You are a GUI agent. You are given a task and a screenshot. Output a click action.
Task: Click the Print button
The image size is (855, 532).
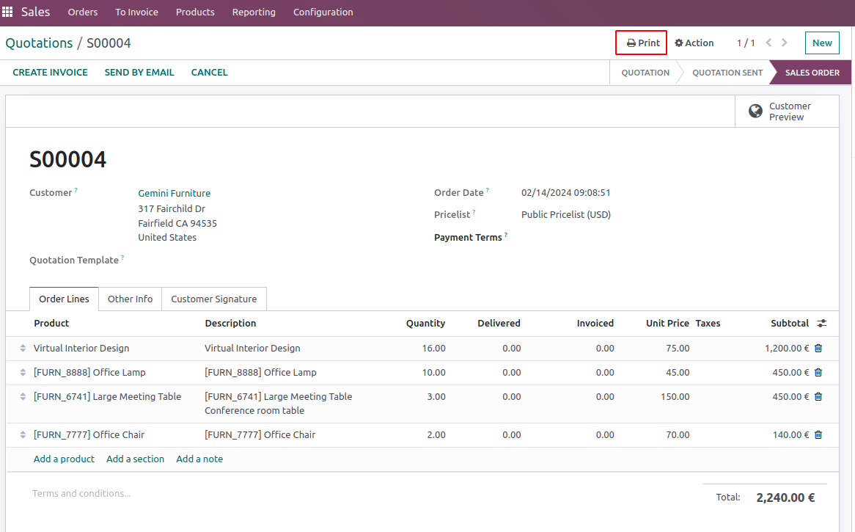[642, 43]
